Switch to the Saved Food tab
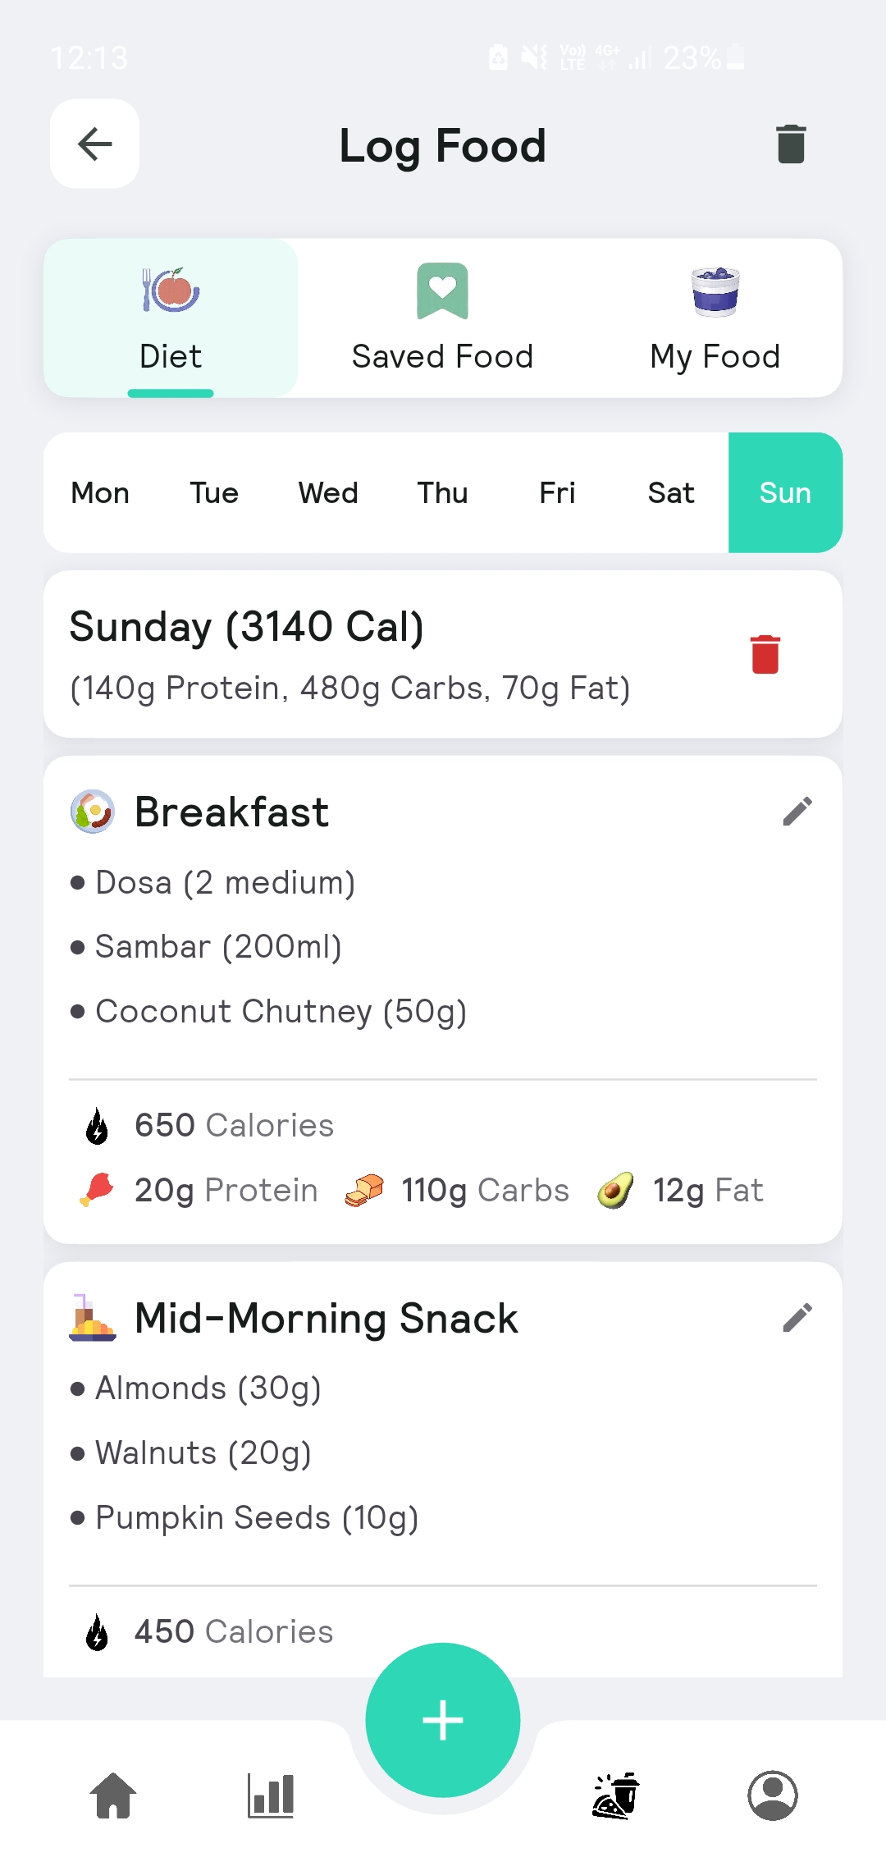886x1871 pixels. (x=443, y=318)
